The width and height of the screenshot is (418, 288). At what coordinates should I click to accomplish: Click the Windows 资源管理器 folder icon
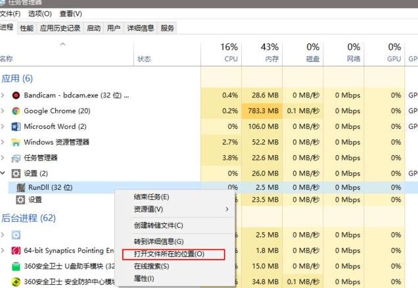[x=16, y=142]
